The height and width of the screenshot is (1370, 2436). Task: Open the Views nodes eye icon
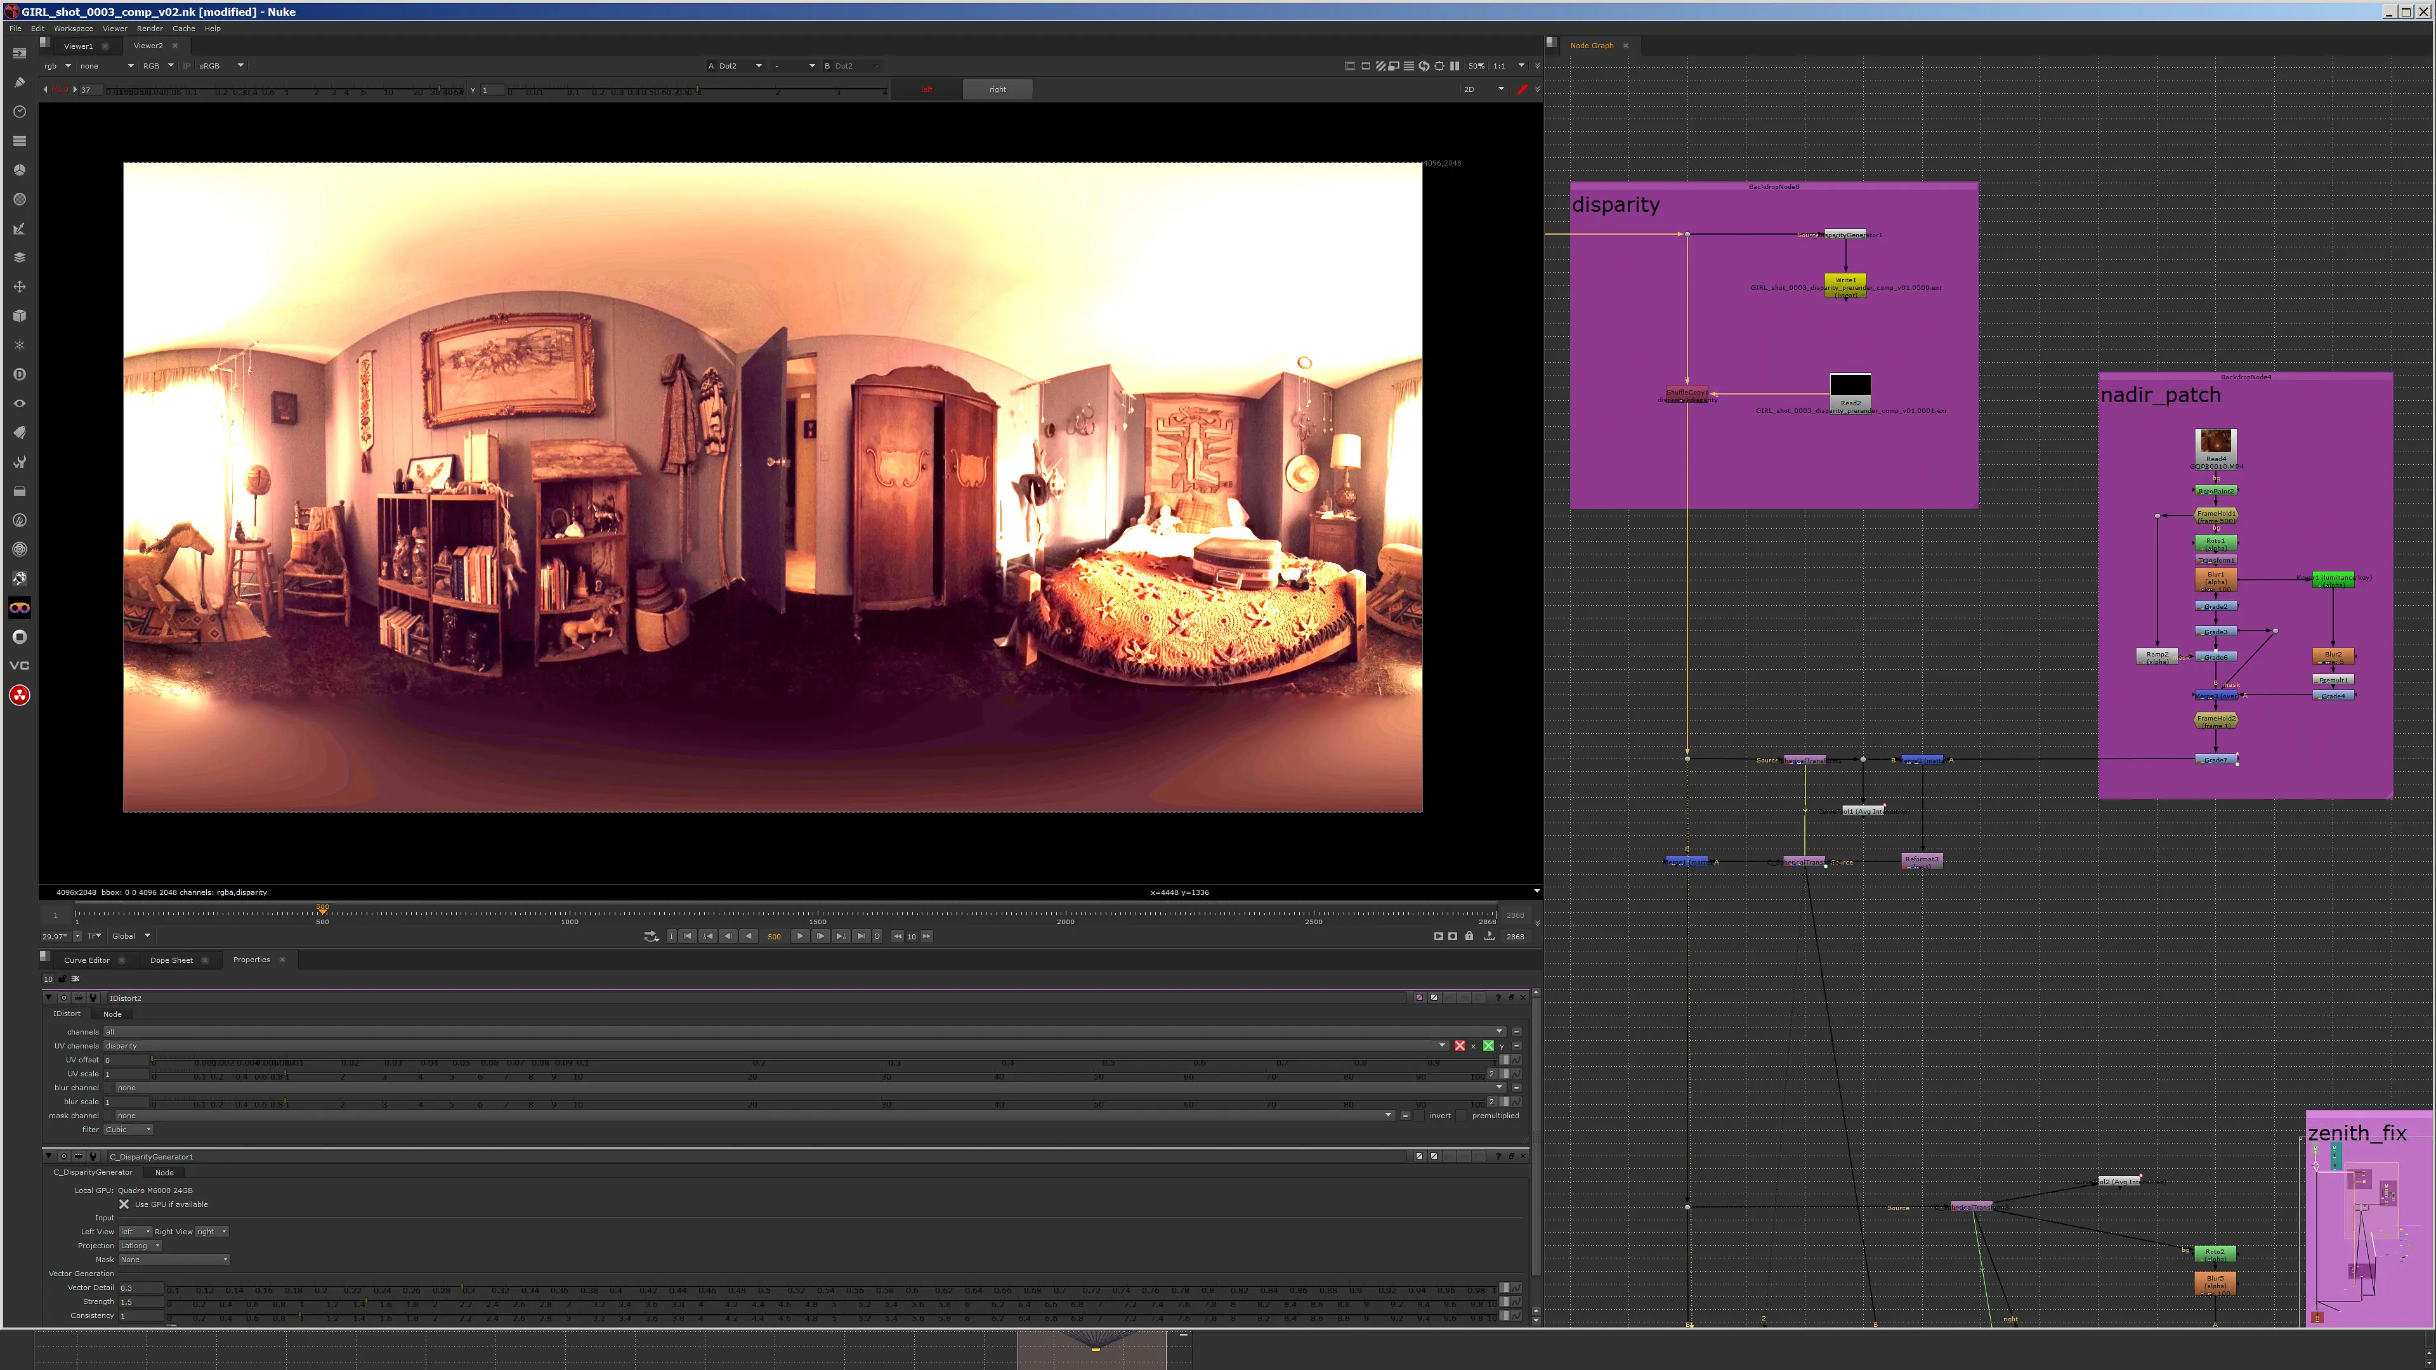click(19, 404)
